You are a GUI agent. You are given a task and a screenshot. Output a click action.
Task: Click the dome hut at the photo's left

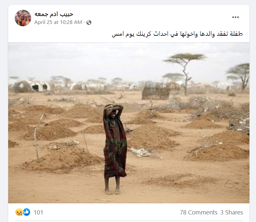click(22, 86)
